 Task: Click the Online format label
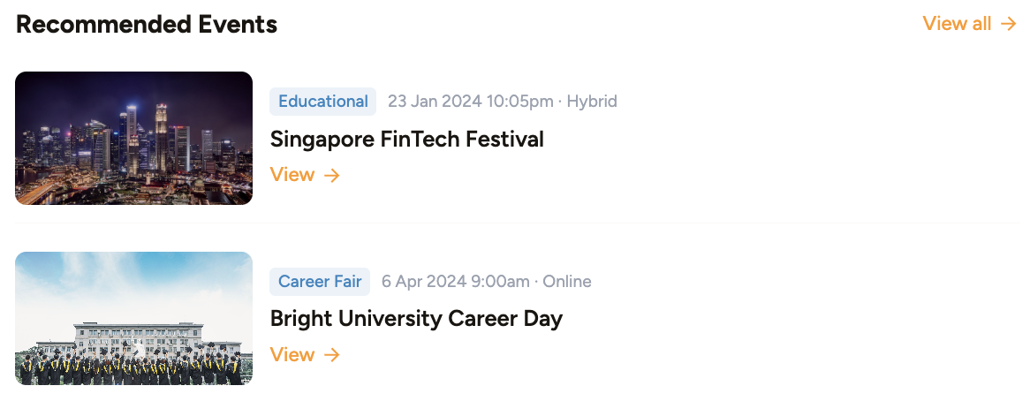point(567,282)
